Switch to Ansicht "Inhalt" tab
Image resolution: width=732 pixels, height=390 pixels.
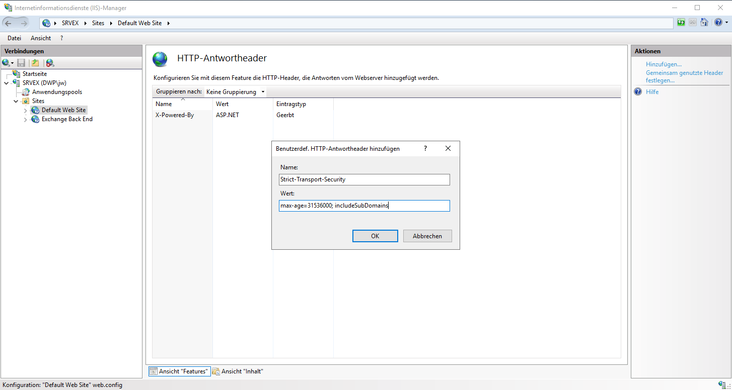238,371
